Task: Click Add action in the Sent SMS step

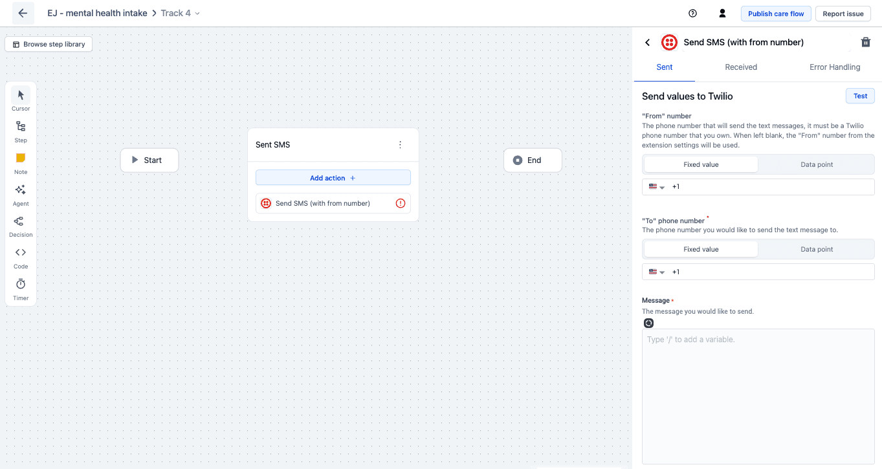Action: [x=333, y=178]
